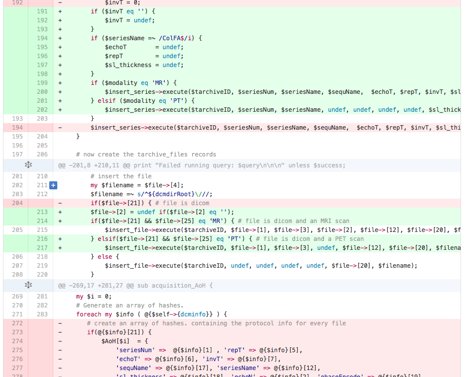This screenshot has width=468, height=377.
Task: Click the "# insert the file" comment line
Action: [x=121, y=176]
